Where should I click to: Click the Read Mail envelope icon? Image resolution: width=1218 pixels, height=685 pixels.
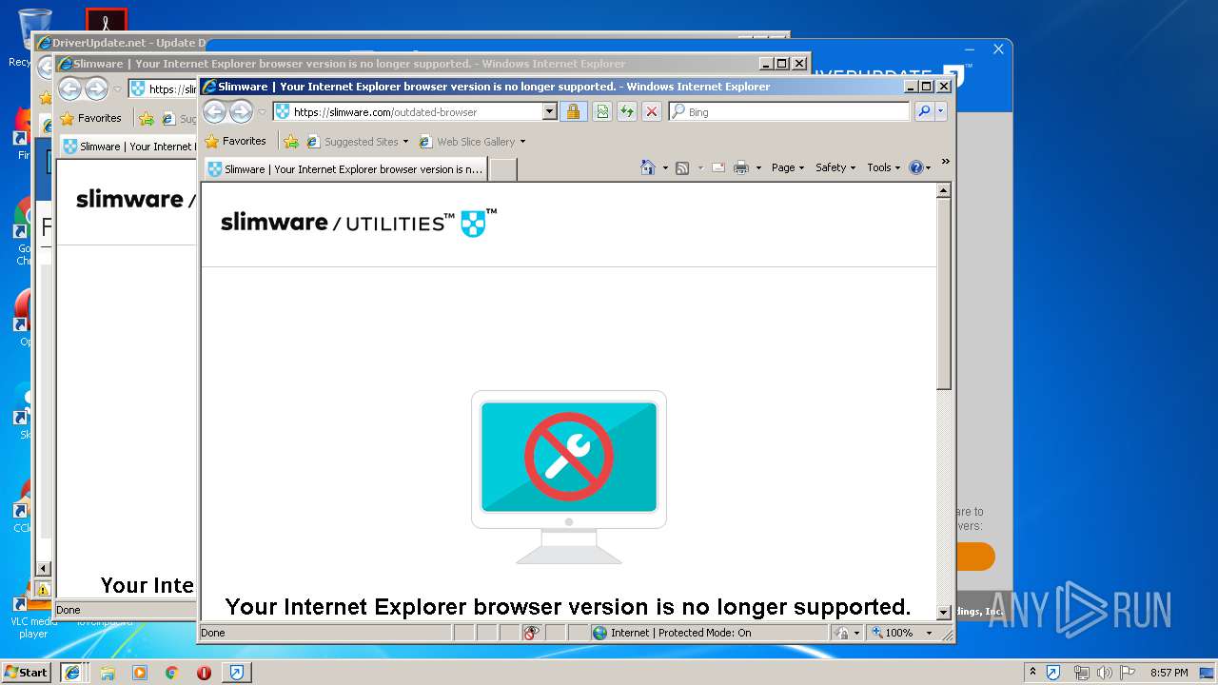click(718, 167)
